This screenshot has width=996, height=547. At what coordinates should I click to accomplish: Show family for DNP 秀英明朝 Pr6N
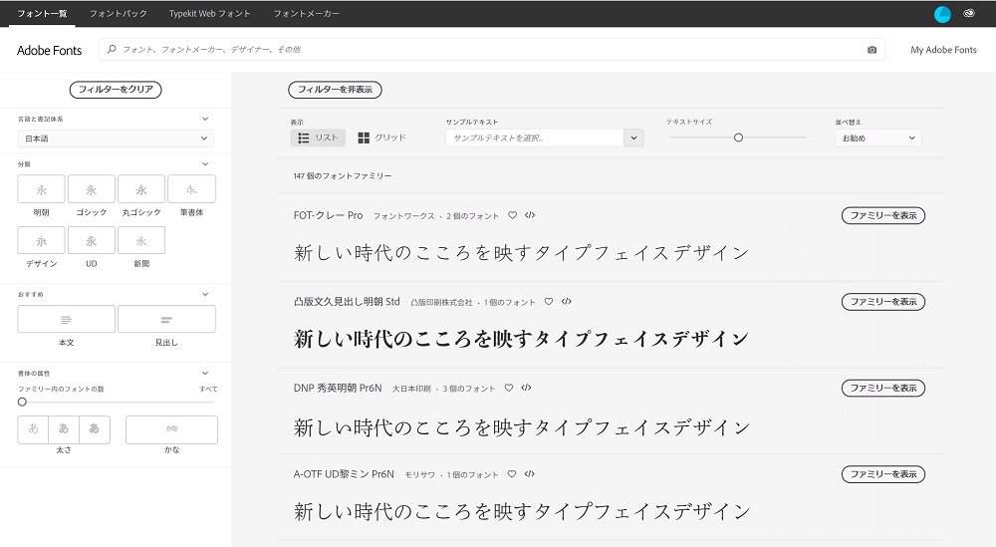click(x=882, y=388)
